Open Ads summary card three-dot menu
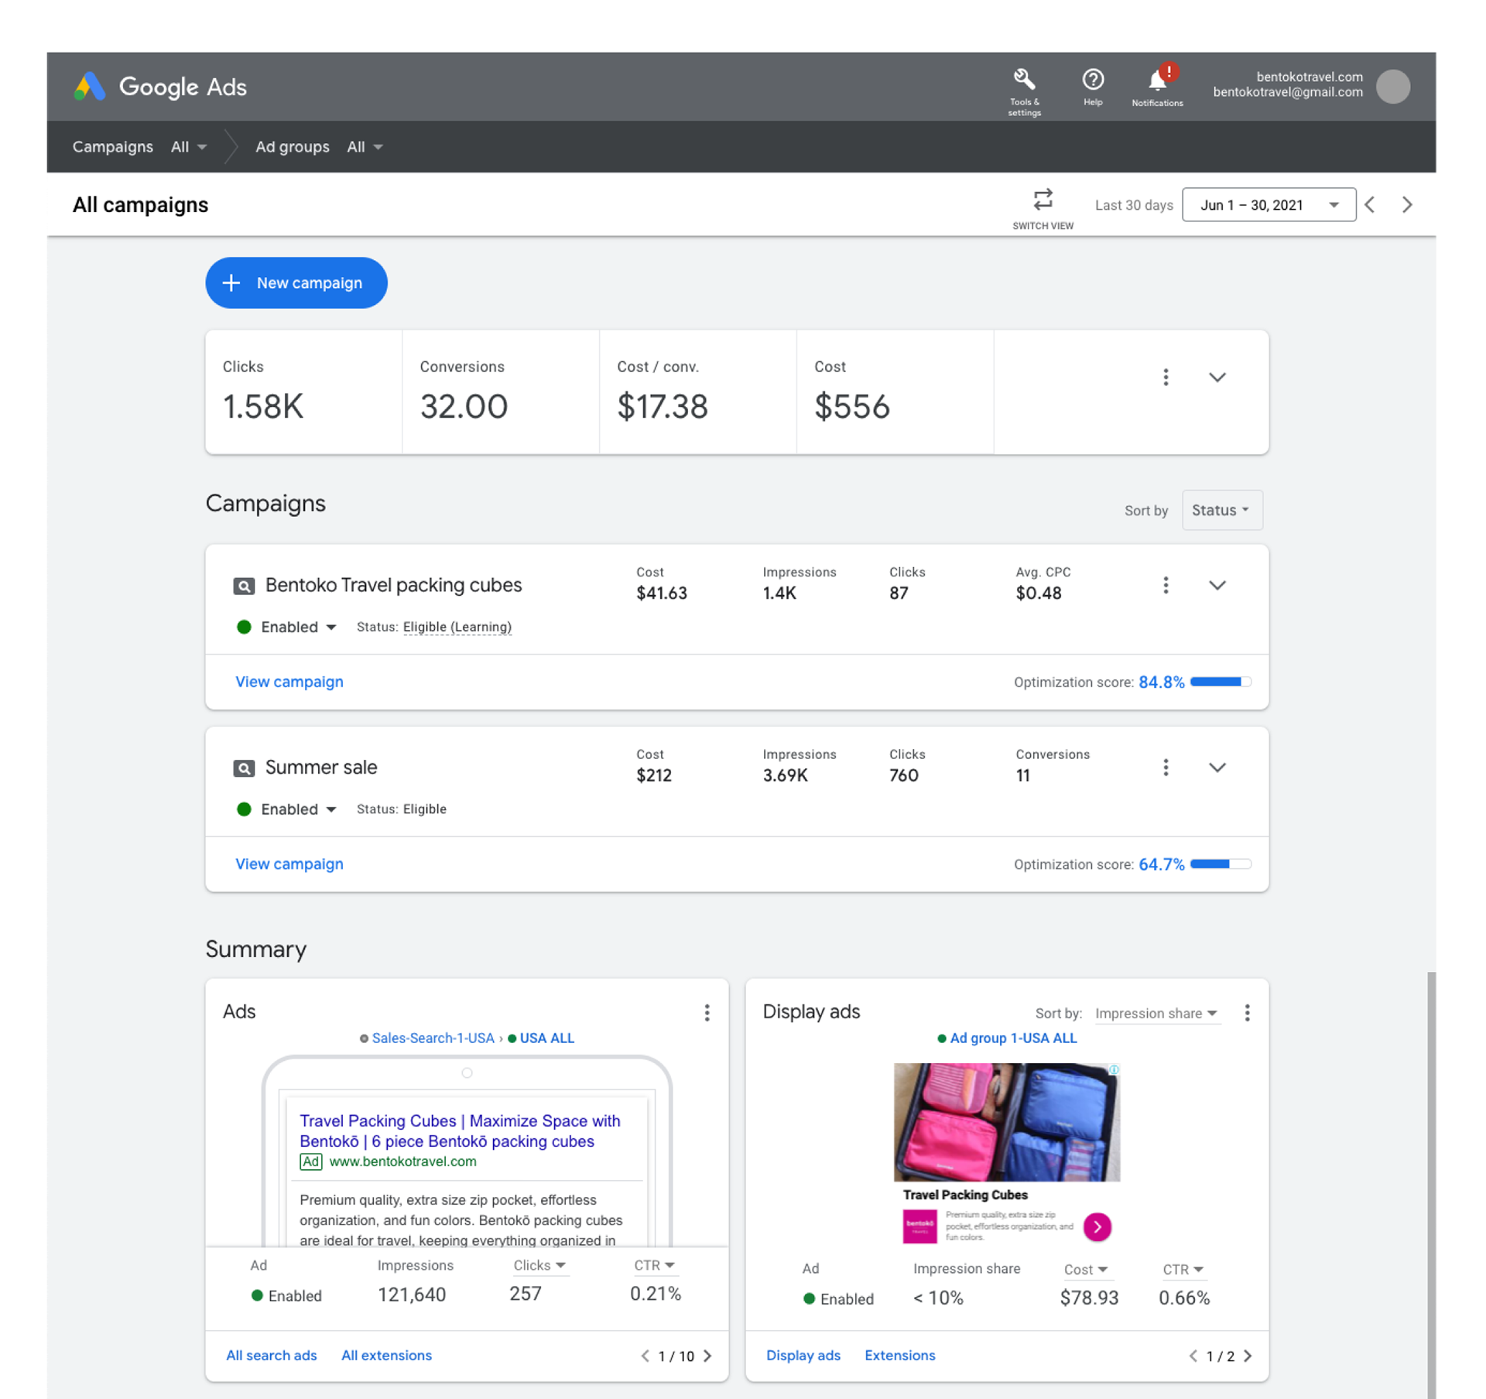1486x1399 pixels. click(707, 1013)
